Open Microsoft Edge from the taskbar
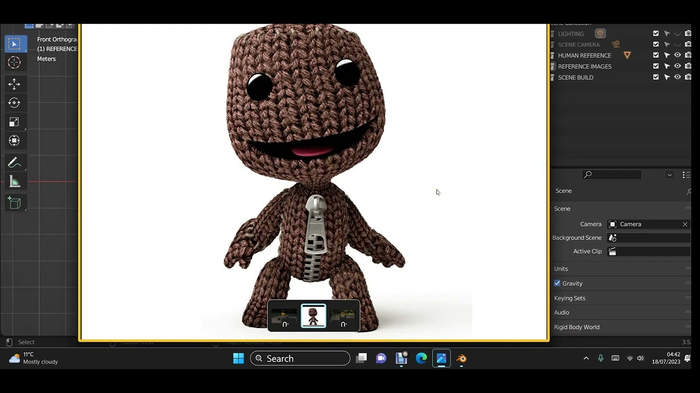This screenshot has height=393, width=700. (x=421, y=359)
